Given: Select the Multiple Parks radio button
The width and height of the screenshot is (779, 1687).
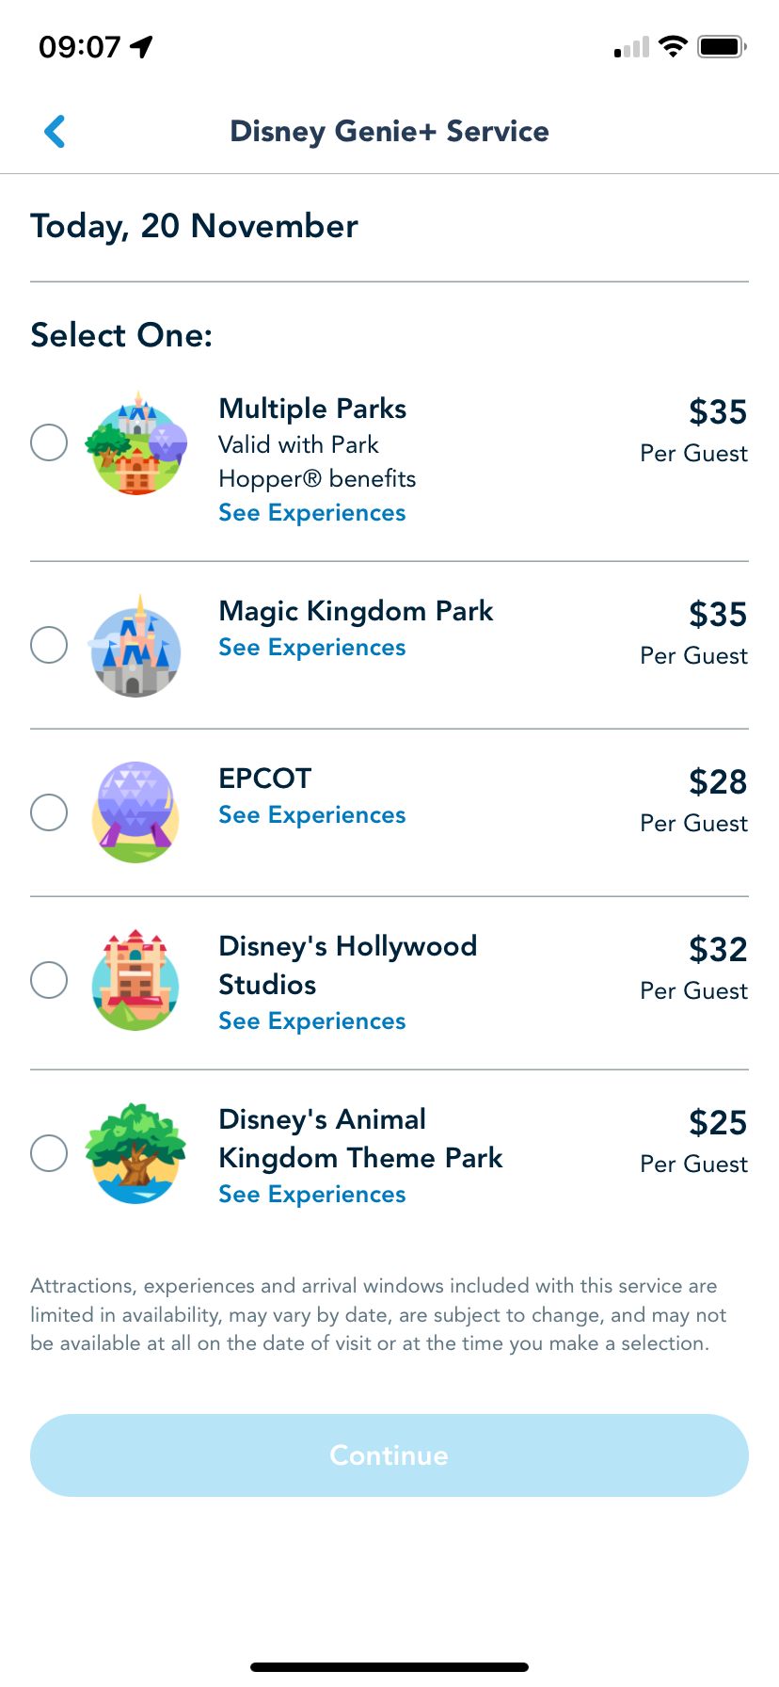Looking at the screenshot, I should [49, 442].
